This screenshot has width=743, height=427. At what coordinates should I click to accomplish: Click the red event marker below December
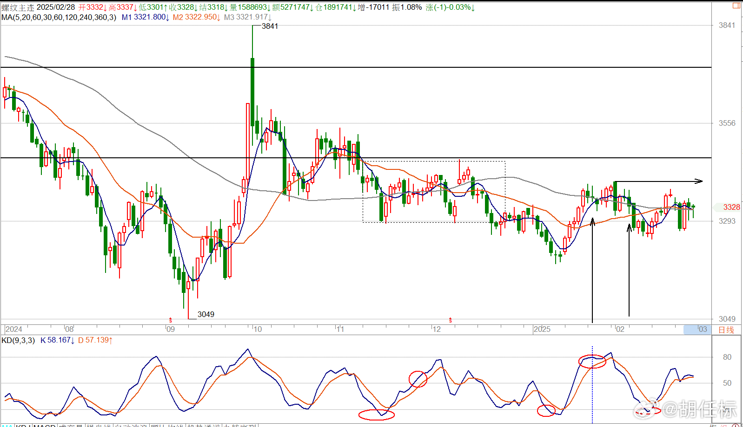[x=450, y=320]
